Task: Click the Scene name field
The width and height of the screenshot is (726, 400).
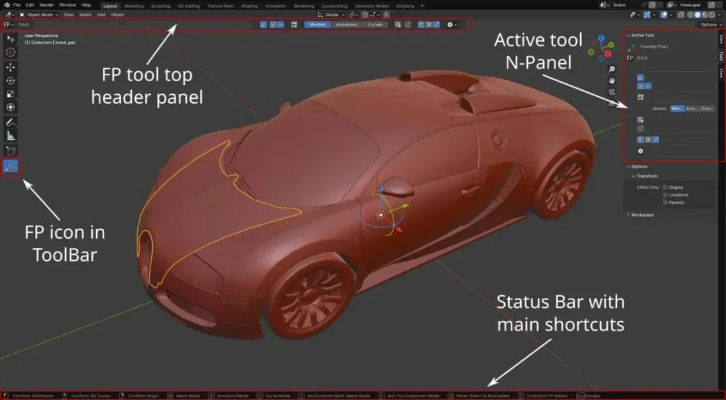Action: tap(626, 5)
